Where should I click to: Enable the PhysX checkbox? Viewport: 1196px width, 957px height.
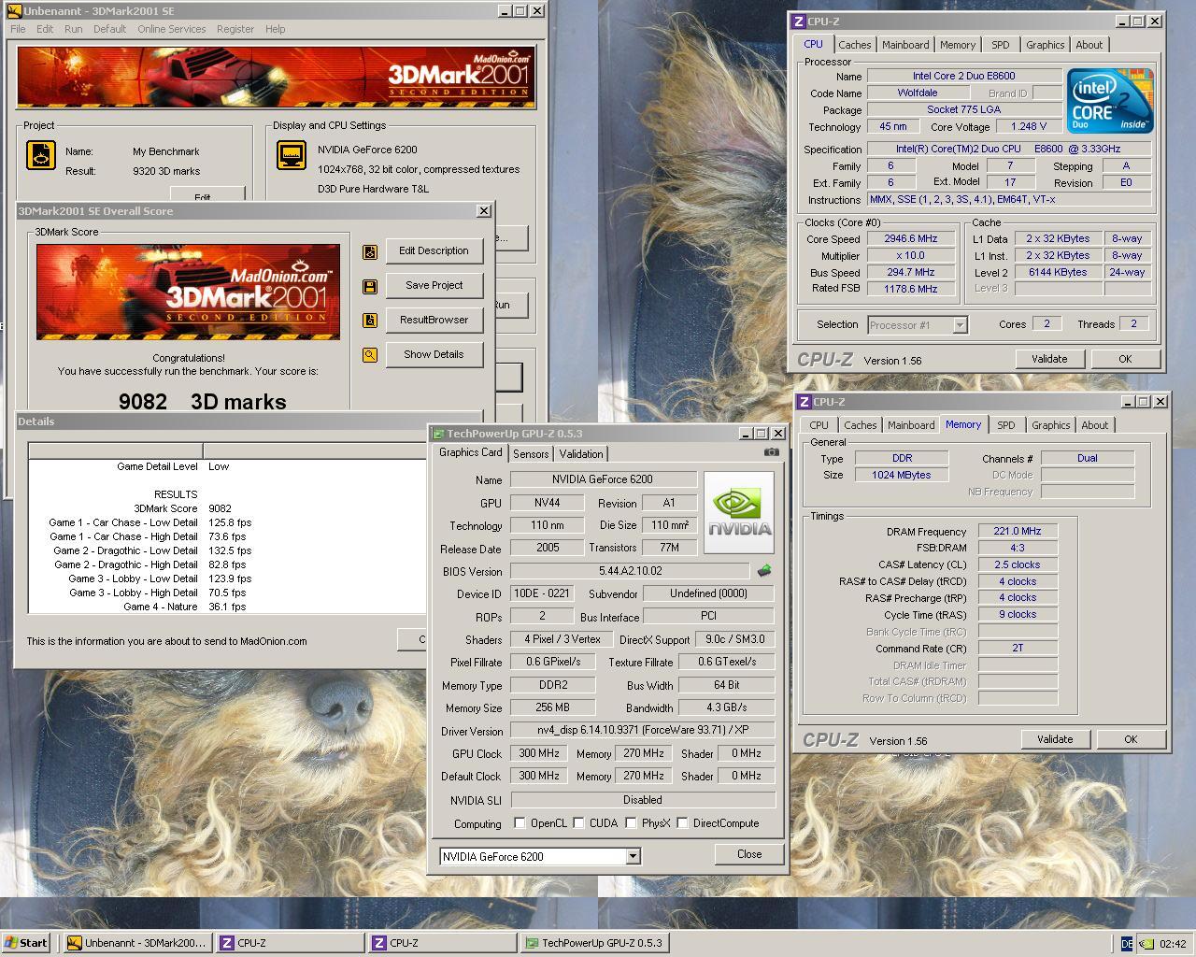pos(631,823)
